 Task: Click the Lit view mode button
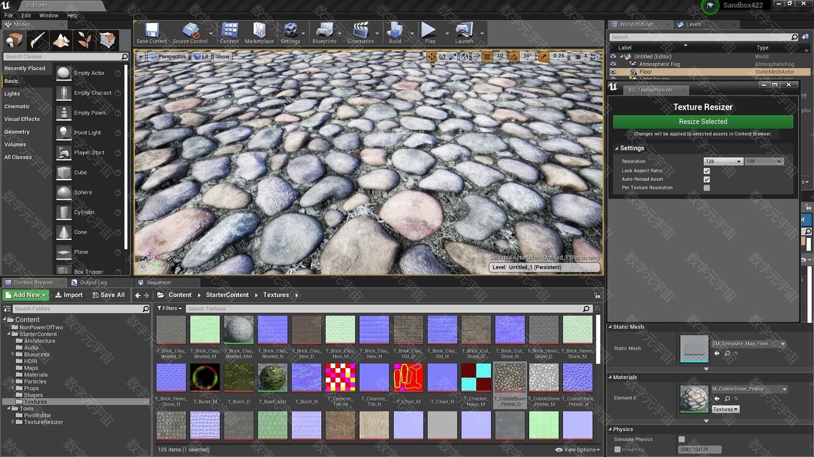click(x=202, y=56)
